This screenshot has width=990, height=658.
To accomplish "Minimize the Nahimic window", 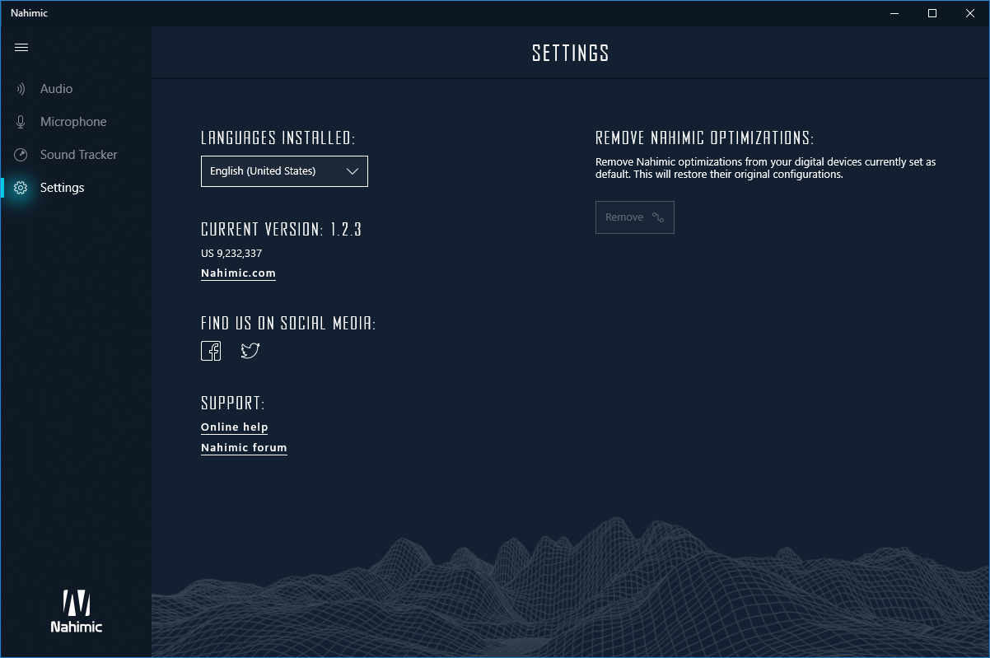I will (x=894, y=13).
